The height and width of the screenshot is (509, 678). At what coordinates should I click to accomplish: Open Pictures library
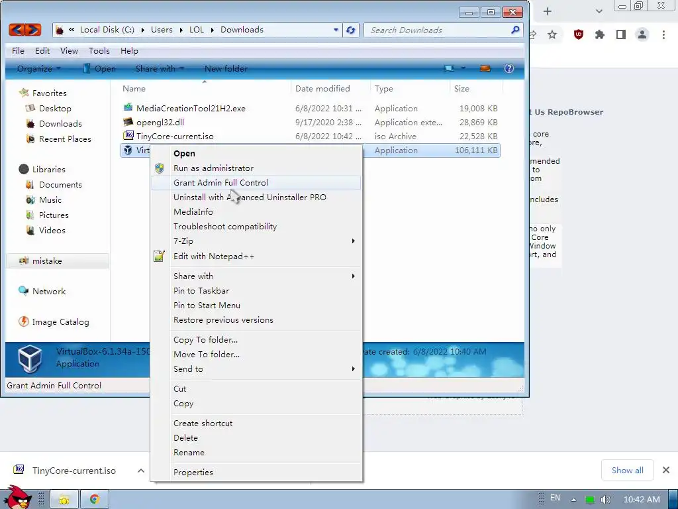[x=47, y=215]
